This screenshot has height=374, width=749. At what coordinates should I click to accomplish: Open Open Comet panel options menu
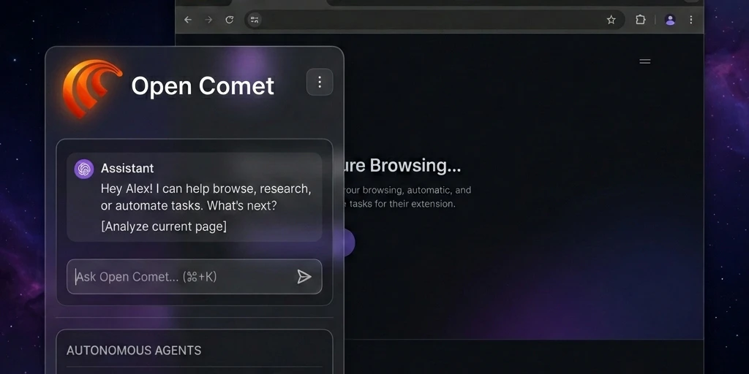point(320,82)
